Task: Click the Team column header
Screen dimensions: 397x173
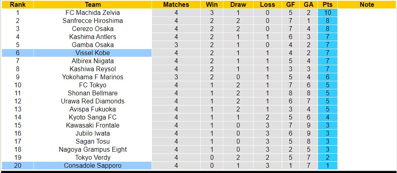Action: pos(93,4)
